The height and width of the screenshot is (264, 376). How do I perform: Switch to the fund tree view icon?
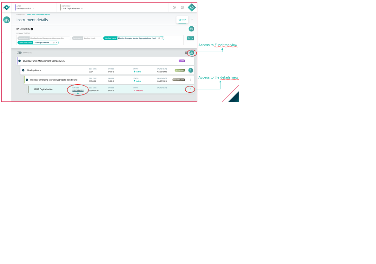coord(192,53)
